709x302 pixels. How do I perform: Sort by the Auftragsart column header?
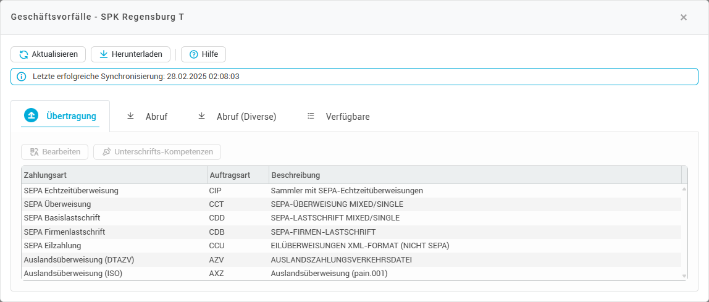(238, 175)
